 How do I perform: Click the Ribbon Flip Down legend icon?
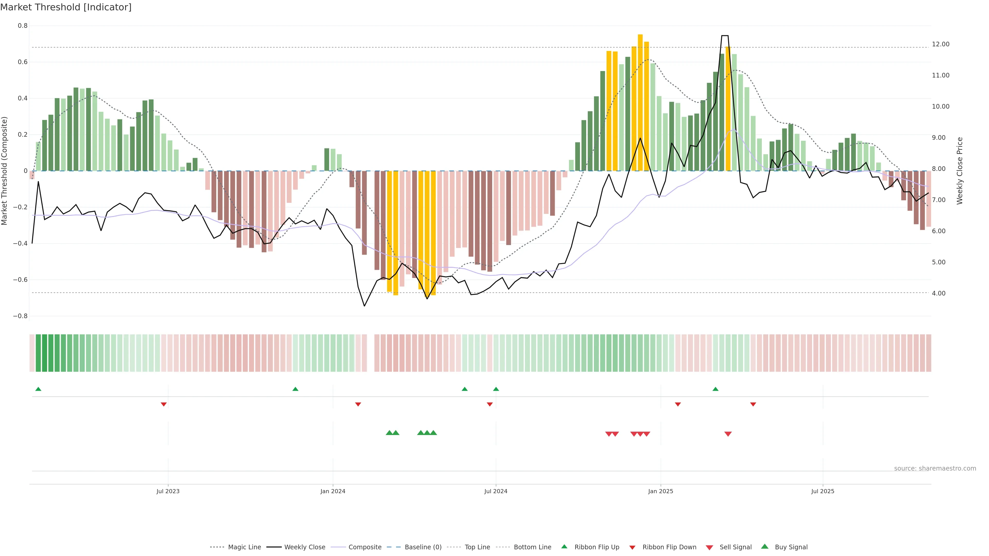[x=632, y=548]
